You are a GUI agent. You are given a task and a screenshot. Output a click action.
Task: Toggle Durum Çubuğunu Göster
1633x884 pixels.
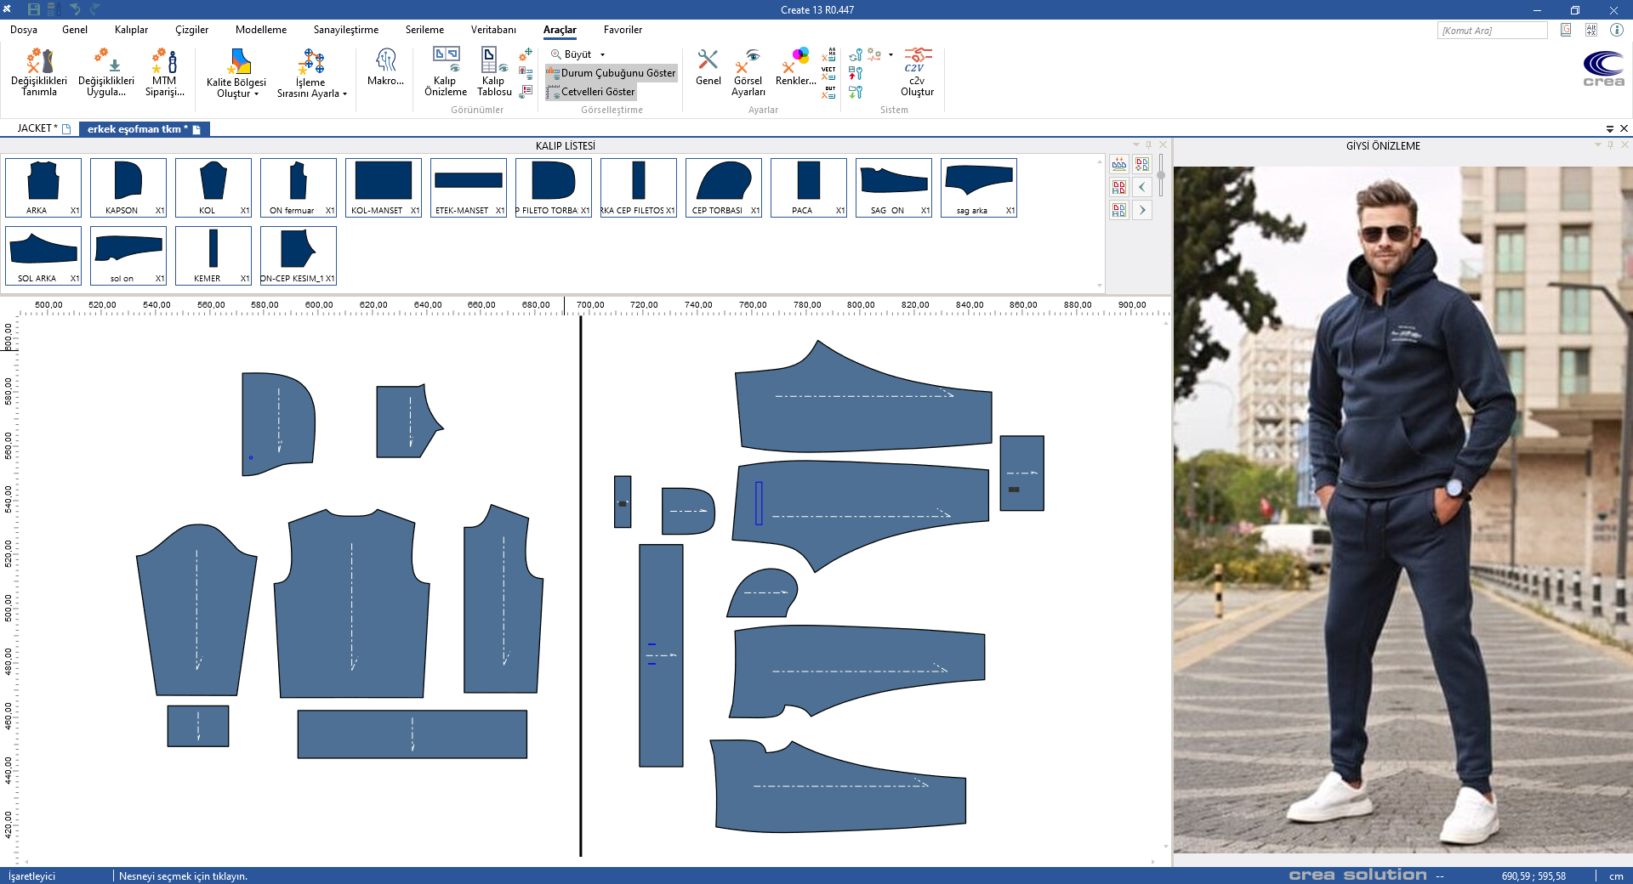click(x=612, y=73)
